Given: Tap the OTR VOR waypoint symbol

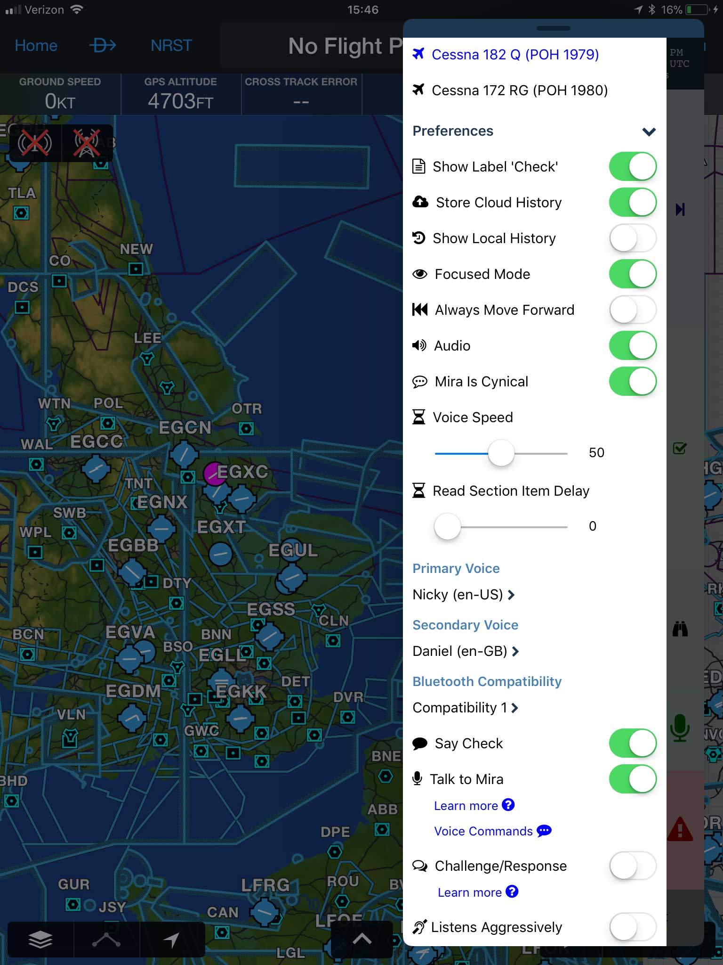Looking at the screenshot, I should pos(246,428).
